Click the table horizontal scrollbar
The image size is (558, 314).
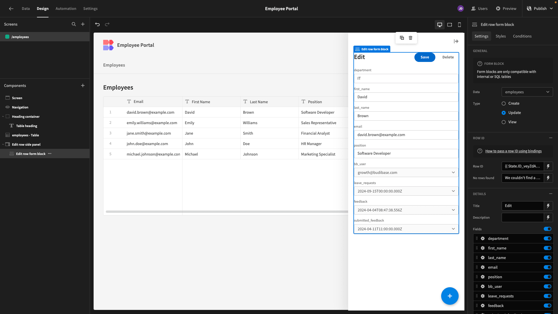(x=227, y=212)
